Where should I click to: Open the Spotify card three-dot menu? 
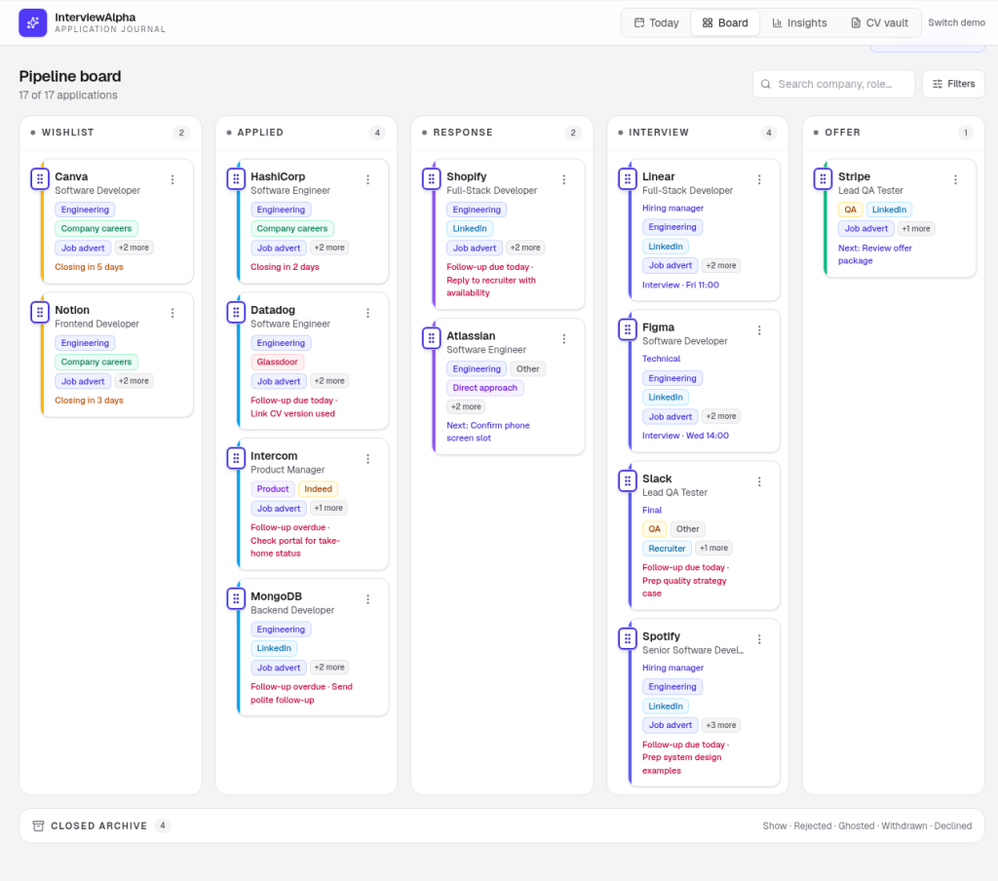click(759, 639)
